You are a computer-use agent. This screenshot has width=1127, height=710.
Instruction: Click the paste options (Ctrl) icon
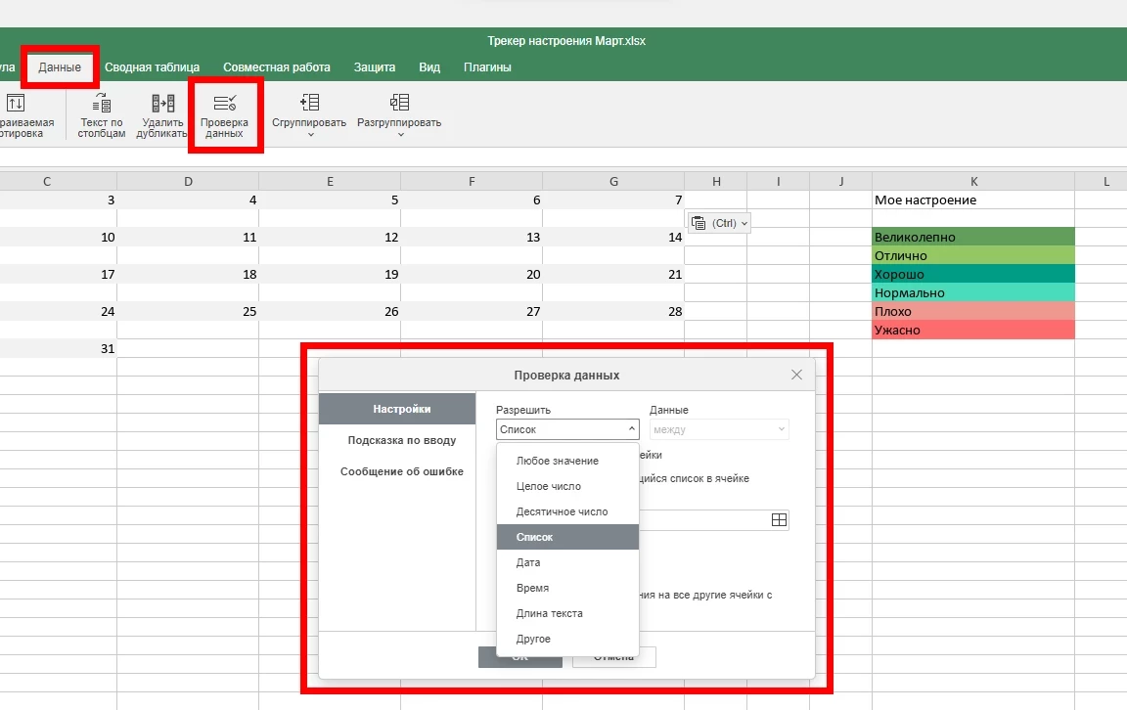pos(699,223)
